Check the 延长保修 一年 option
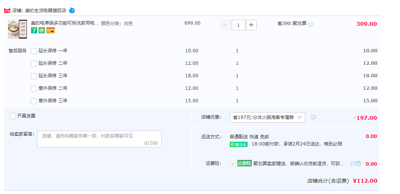Viewport: 400px width, 194px height. click(x=34, y=51)
